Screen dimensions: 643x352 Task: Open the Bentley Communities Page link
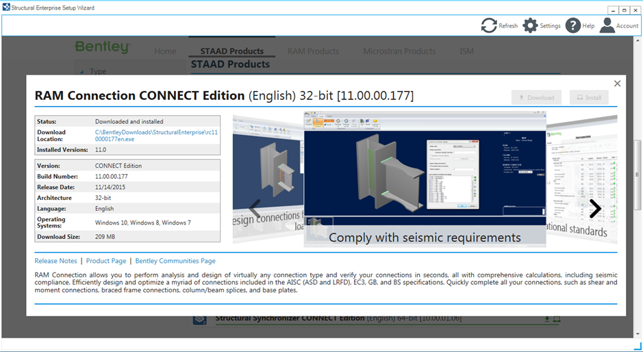coord(175,261)
